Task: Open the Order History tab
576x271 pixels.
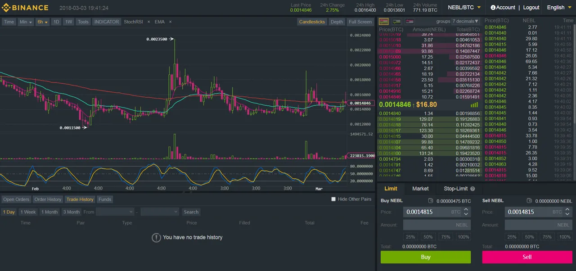Action: coord(48,199)
